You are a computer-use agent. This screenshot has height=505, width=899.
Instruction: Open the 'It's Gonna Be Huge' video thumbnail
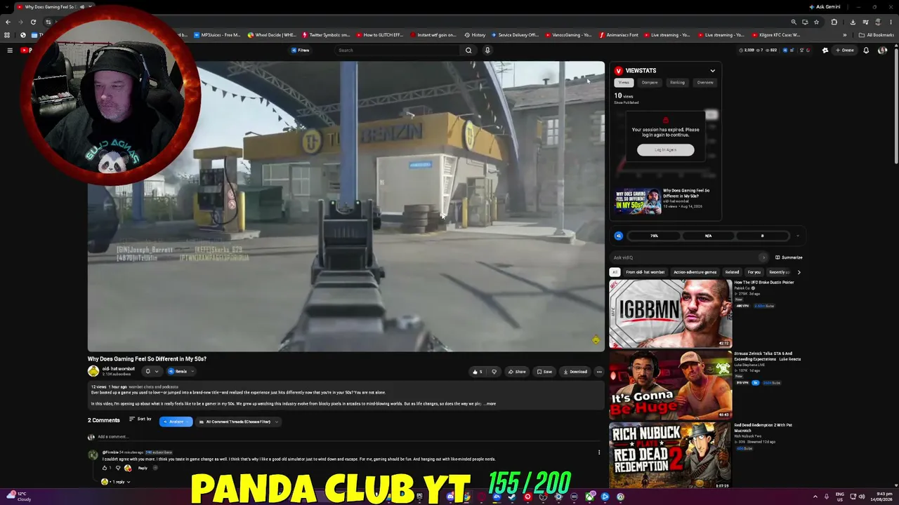(671, 385)
